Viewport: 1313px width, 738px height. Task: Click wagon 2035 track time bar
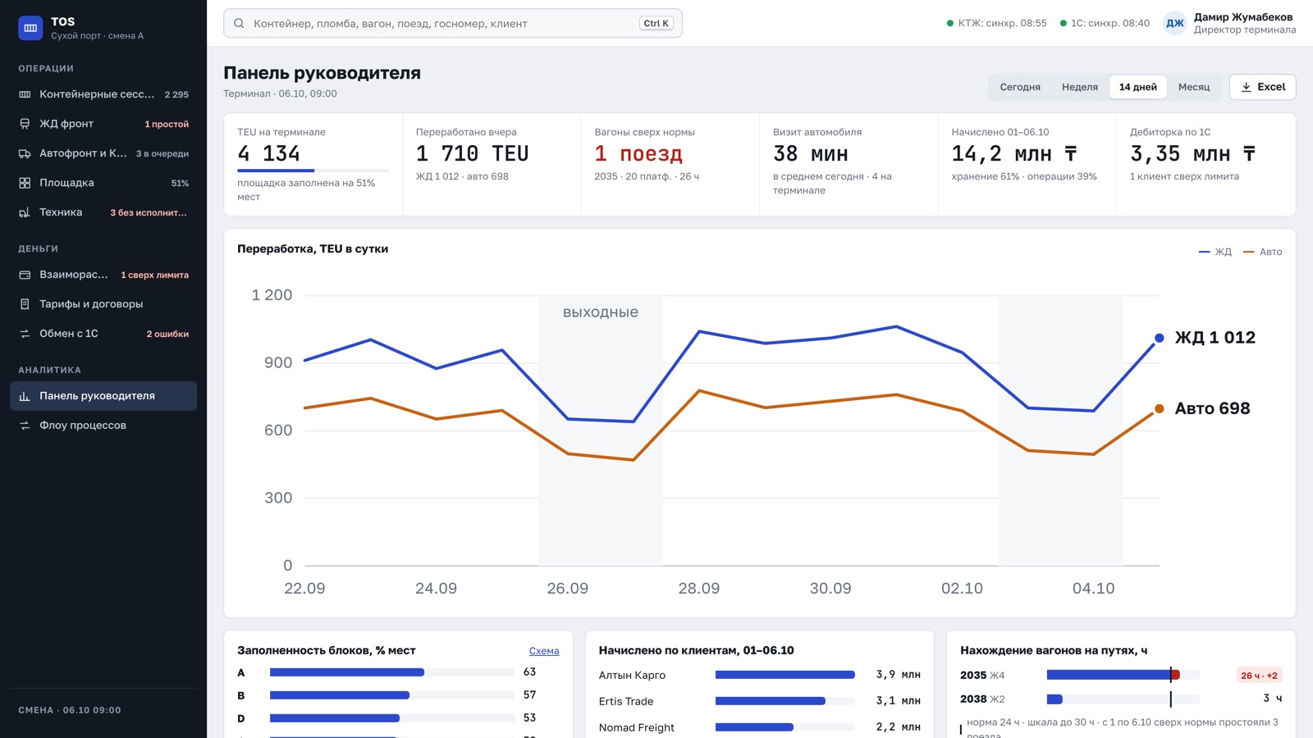pyautogui.click(x=1123, y=675)
